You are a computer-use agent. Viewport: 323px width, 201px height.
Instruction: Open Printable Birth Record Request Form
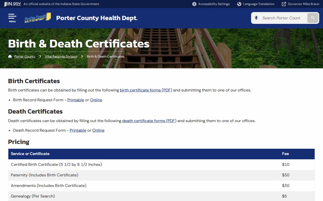pos(76,100)
